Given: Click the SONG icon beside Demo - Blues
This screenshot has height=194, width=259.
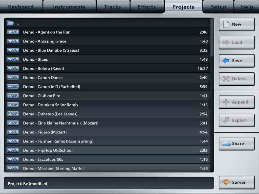Looking at the screenshot, I should click(x=13, y=59).
